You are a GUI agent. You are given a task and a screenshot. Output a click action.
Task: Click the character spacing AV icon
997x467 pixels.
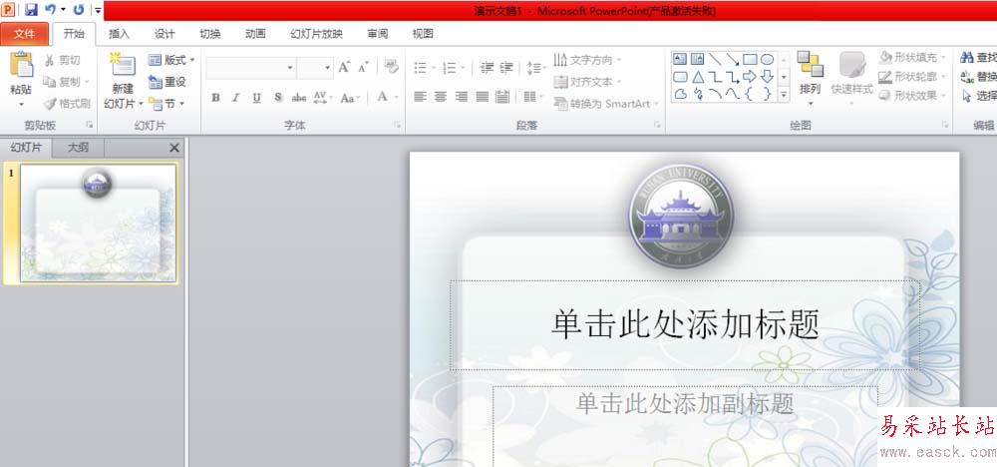pos(321,98)
